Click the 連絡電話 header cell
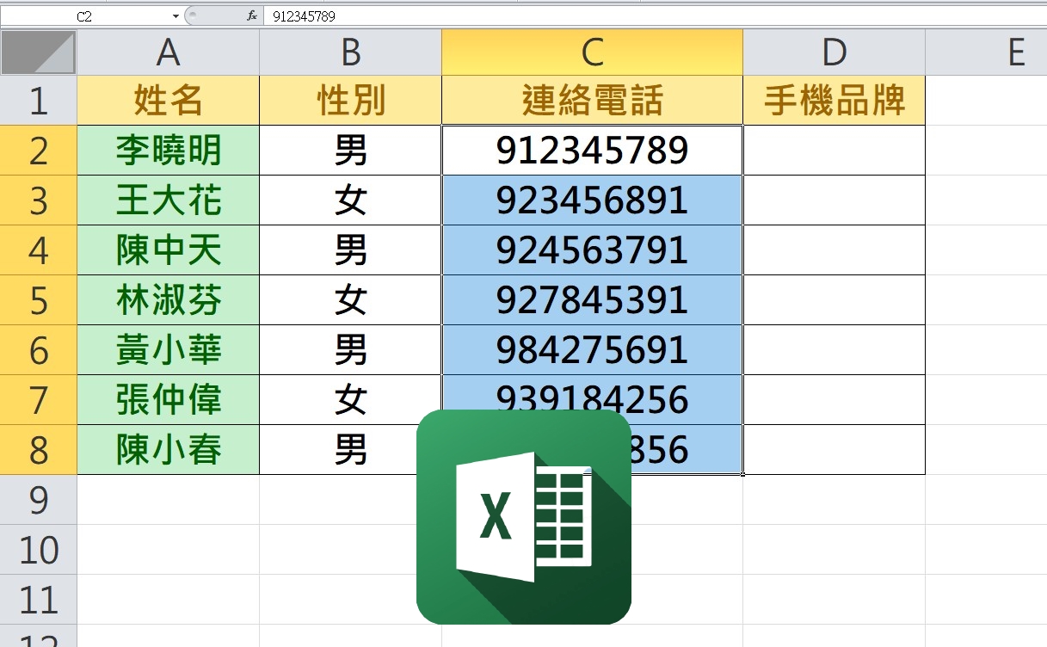 [x=593, y=101]
